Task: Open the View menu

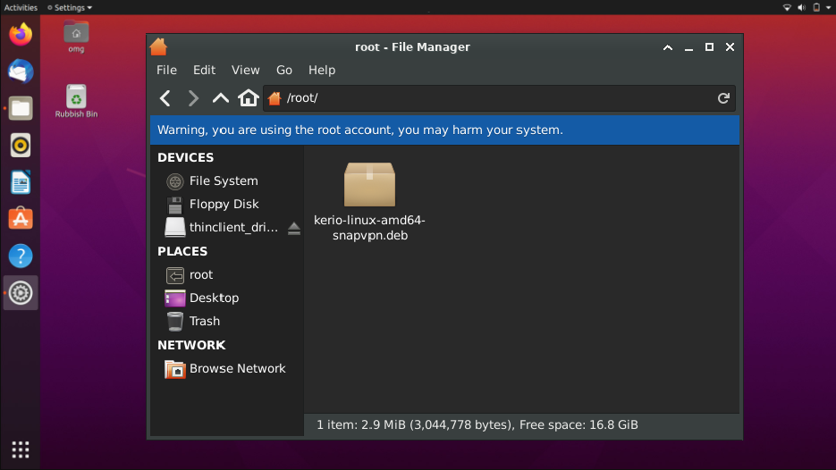Action: 245,70
